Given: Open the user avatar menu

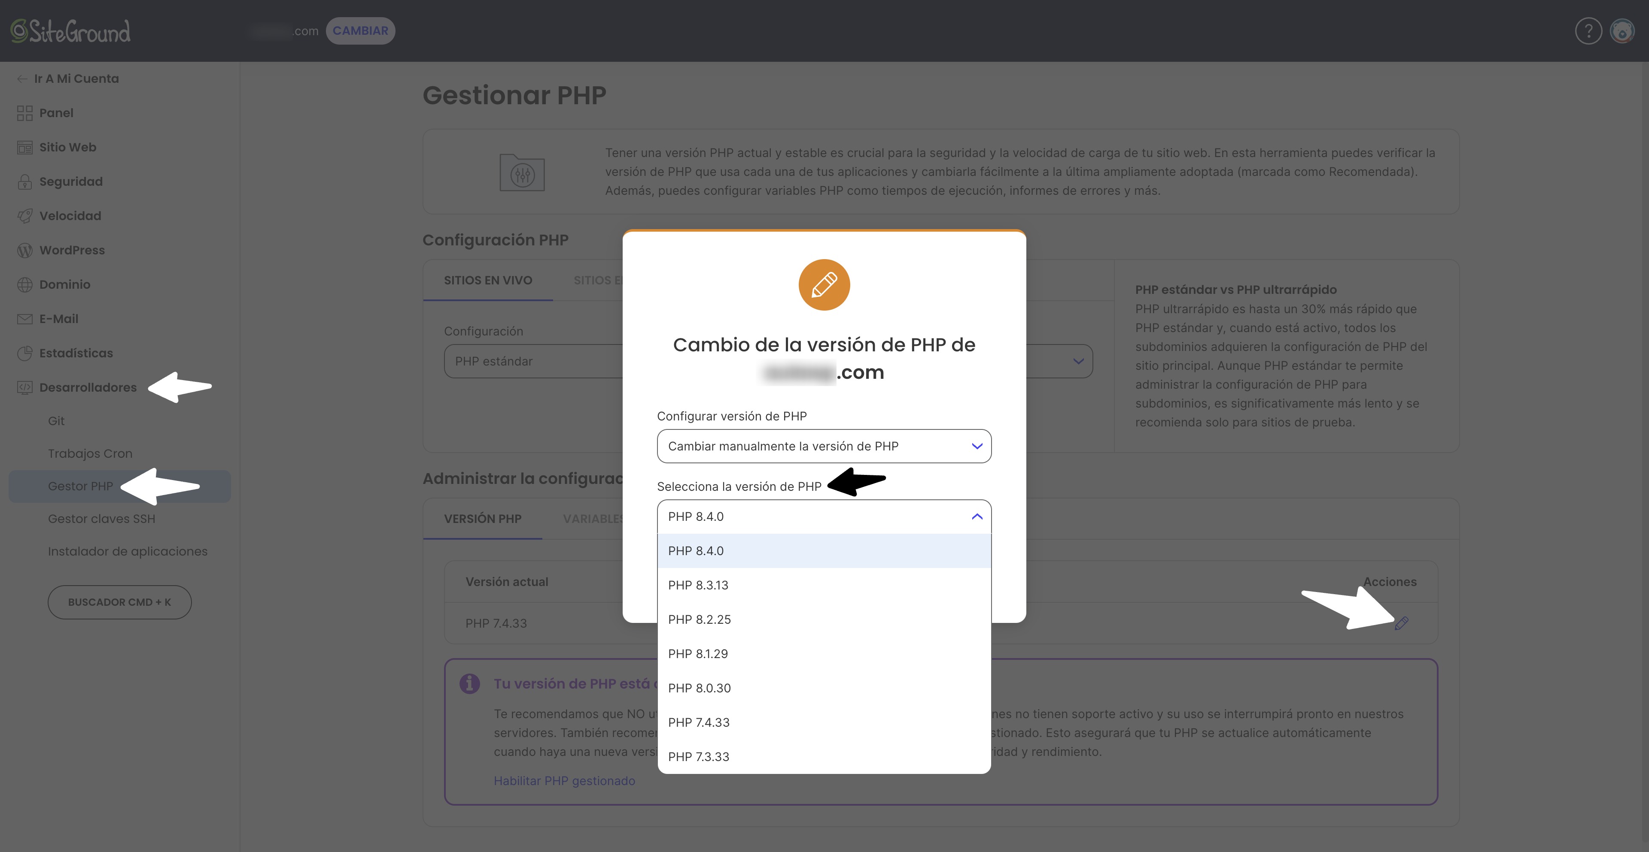Looking at the screenshot, I should tap(1622, 31).
